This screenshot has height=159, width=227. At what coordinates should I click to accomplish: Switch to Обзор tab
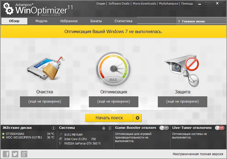[14, 21]
